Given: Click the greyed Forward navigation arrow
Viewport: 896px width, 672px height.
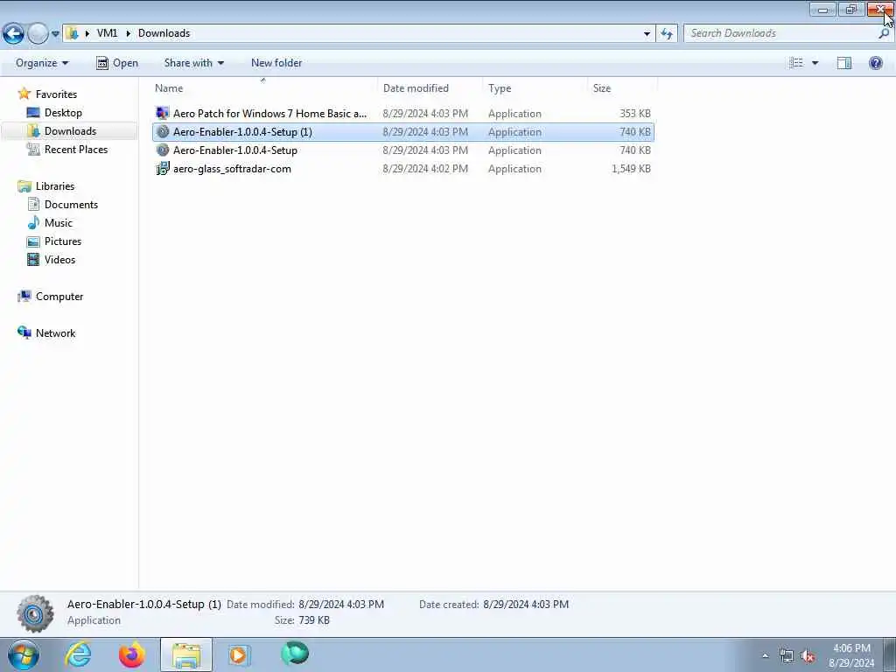Looking at the screenshot, I should [x=38, y=34].
